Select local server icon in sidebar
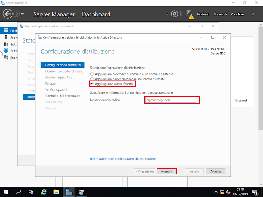The height and width of the screenshot is (197, 263). click(x=6, y=37)
